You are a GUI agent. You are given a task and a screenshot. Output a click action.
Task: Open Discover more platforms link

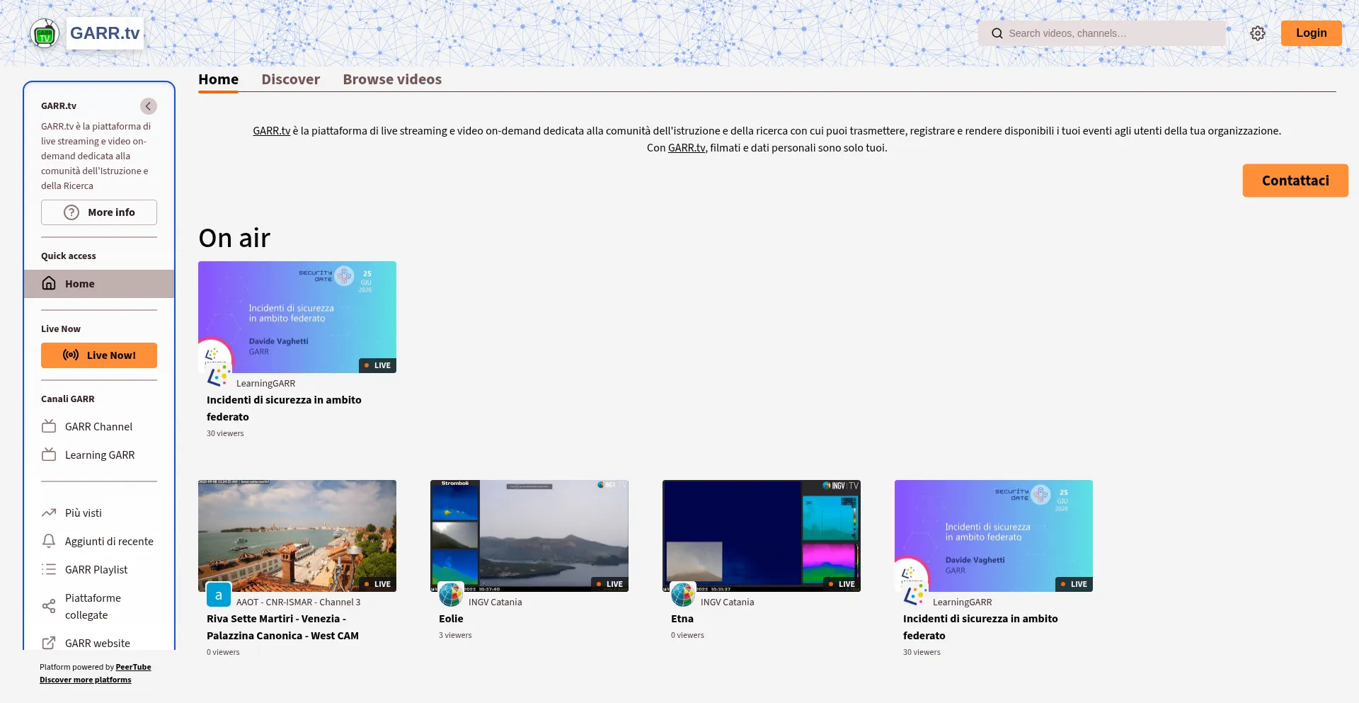pos(86,680)
